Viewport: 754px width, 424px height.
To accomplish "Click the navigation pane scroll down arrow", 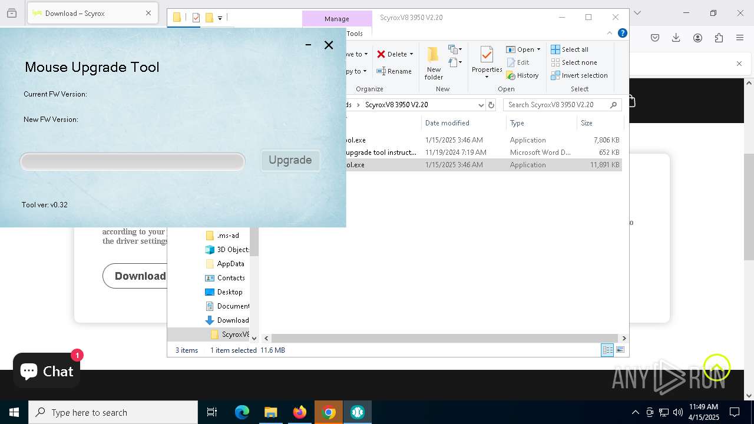I will click(254, 339).
